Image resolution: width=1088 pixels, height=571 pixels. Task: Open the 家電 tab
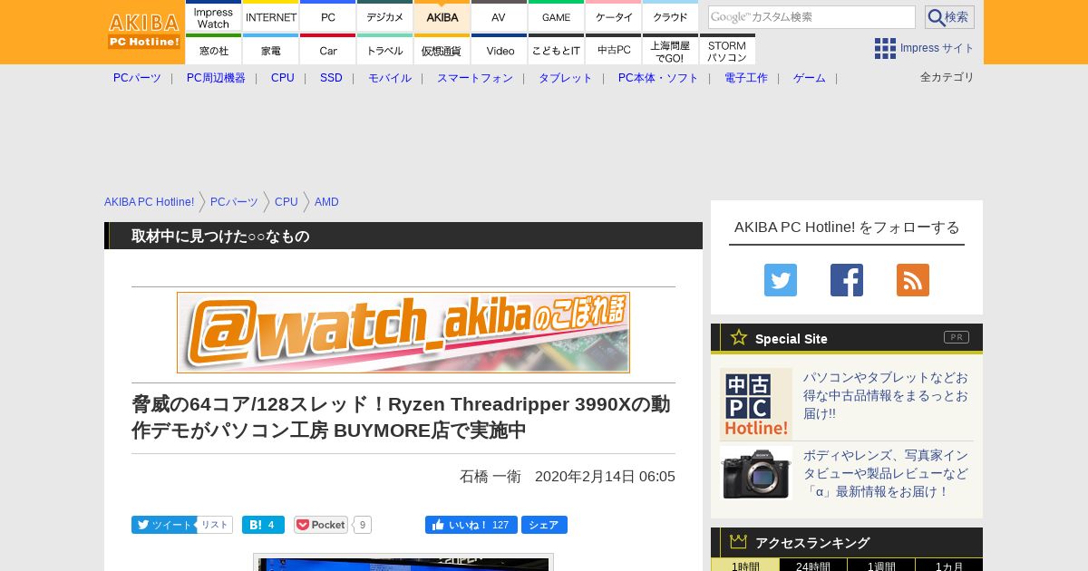click(271, 49)
